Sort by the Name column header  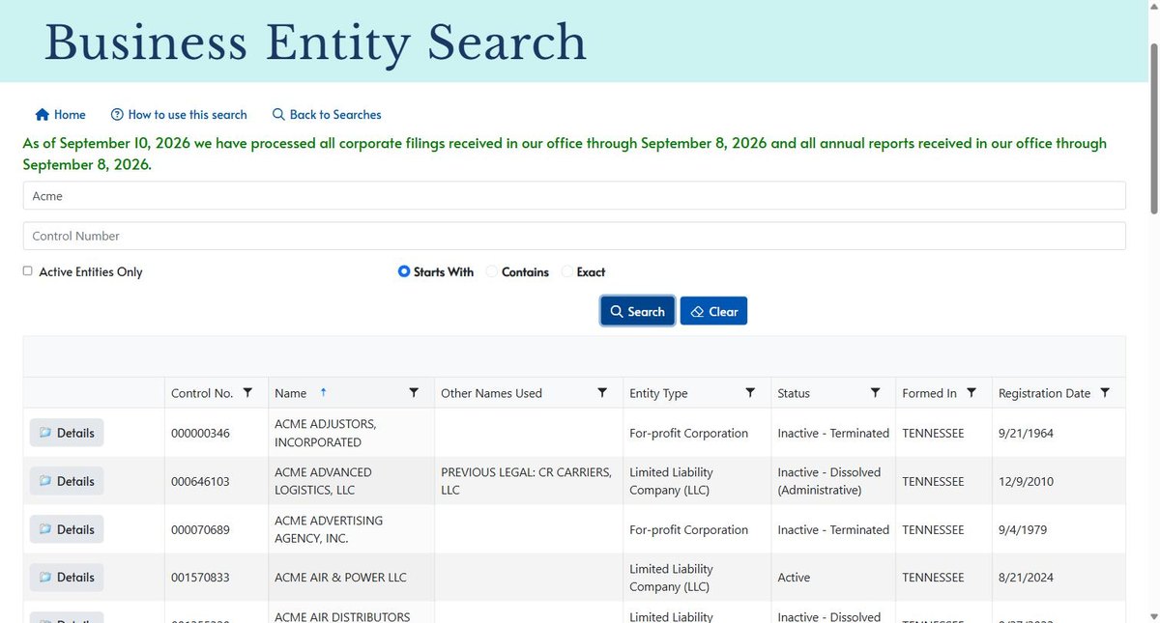coord(290,393)
